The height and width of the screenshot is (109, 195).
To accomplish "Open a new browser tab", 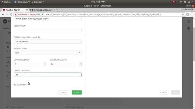I will (x=60, y=10).
